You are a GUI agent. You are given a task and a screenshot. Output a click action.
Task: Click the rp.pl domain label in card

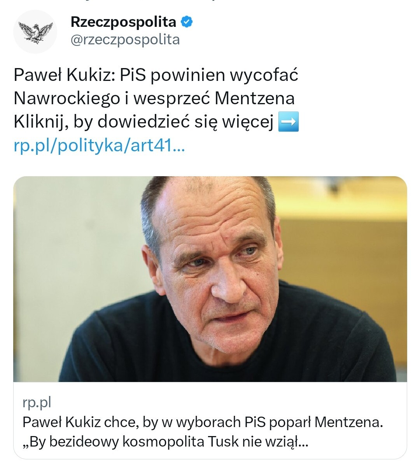pyautogui.click(x=37, y=403)
